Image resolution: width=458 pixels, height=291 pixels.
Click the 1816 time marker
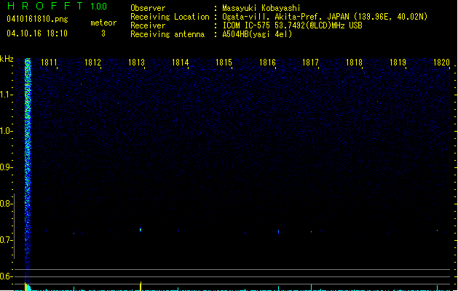point(267,63)
